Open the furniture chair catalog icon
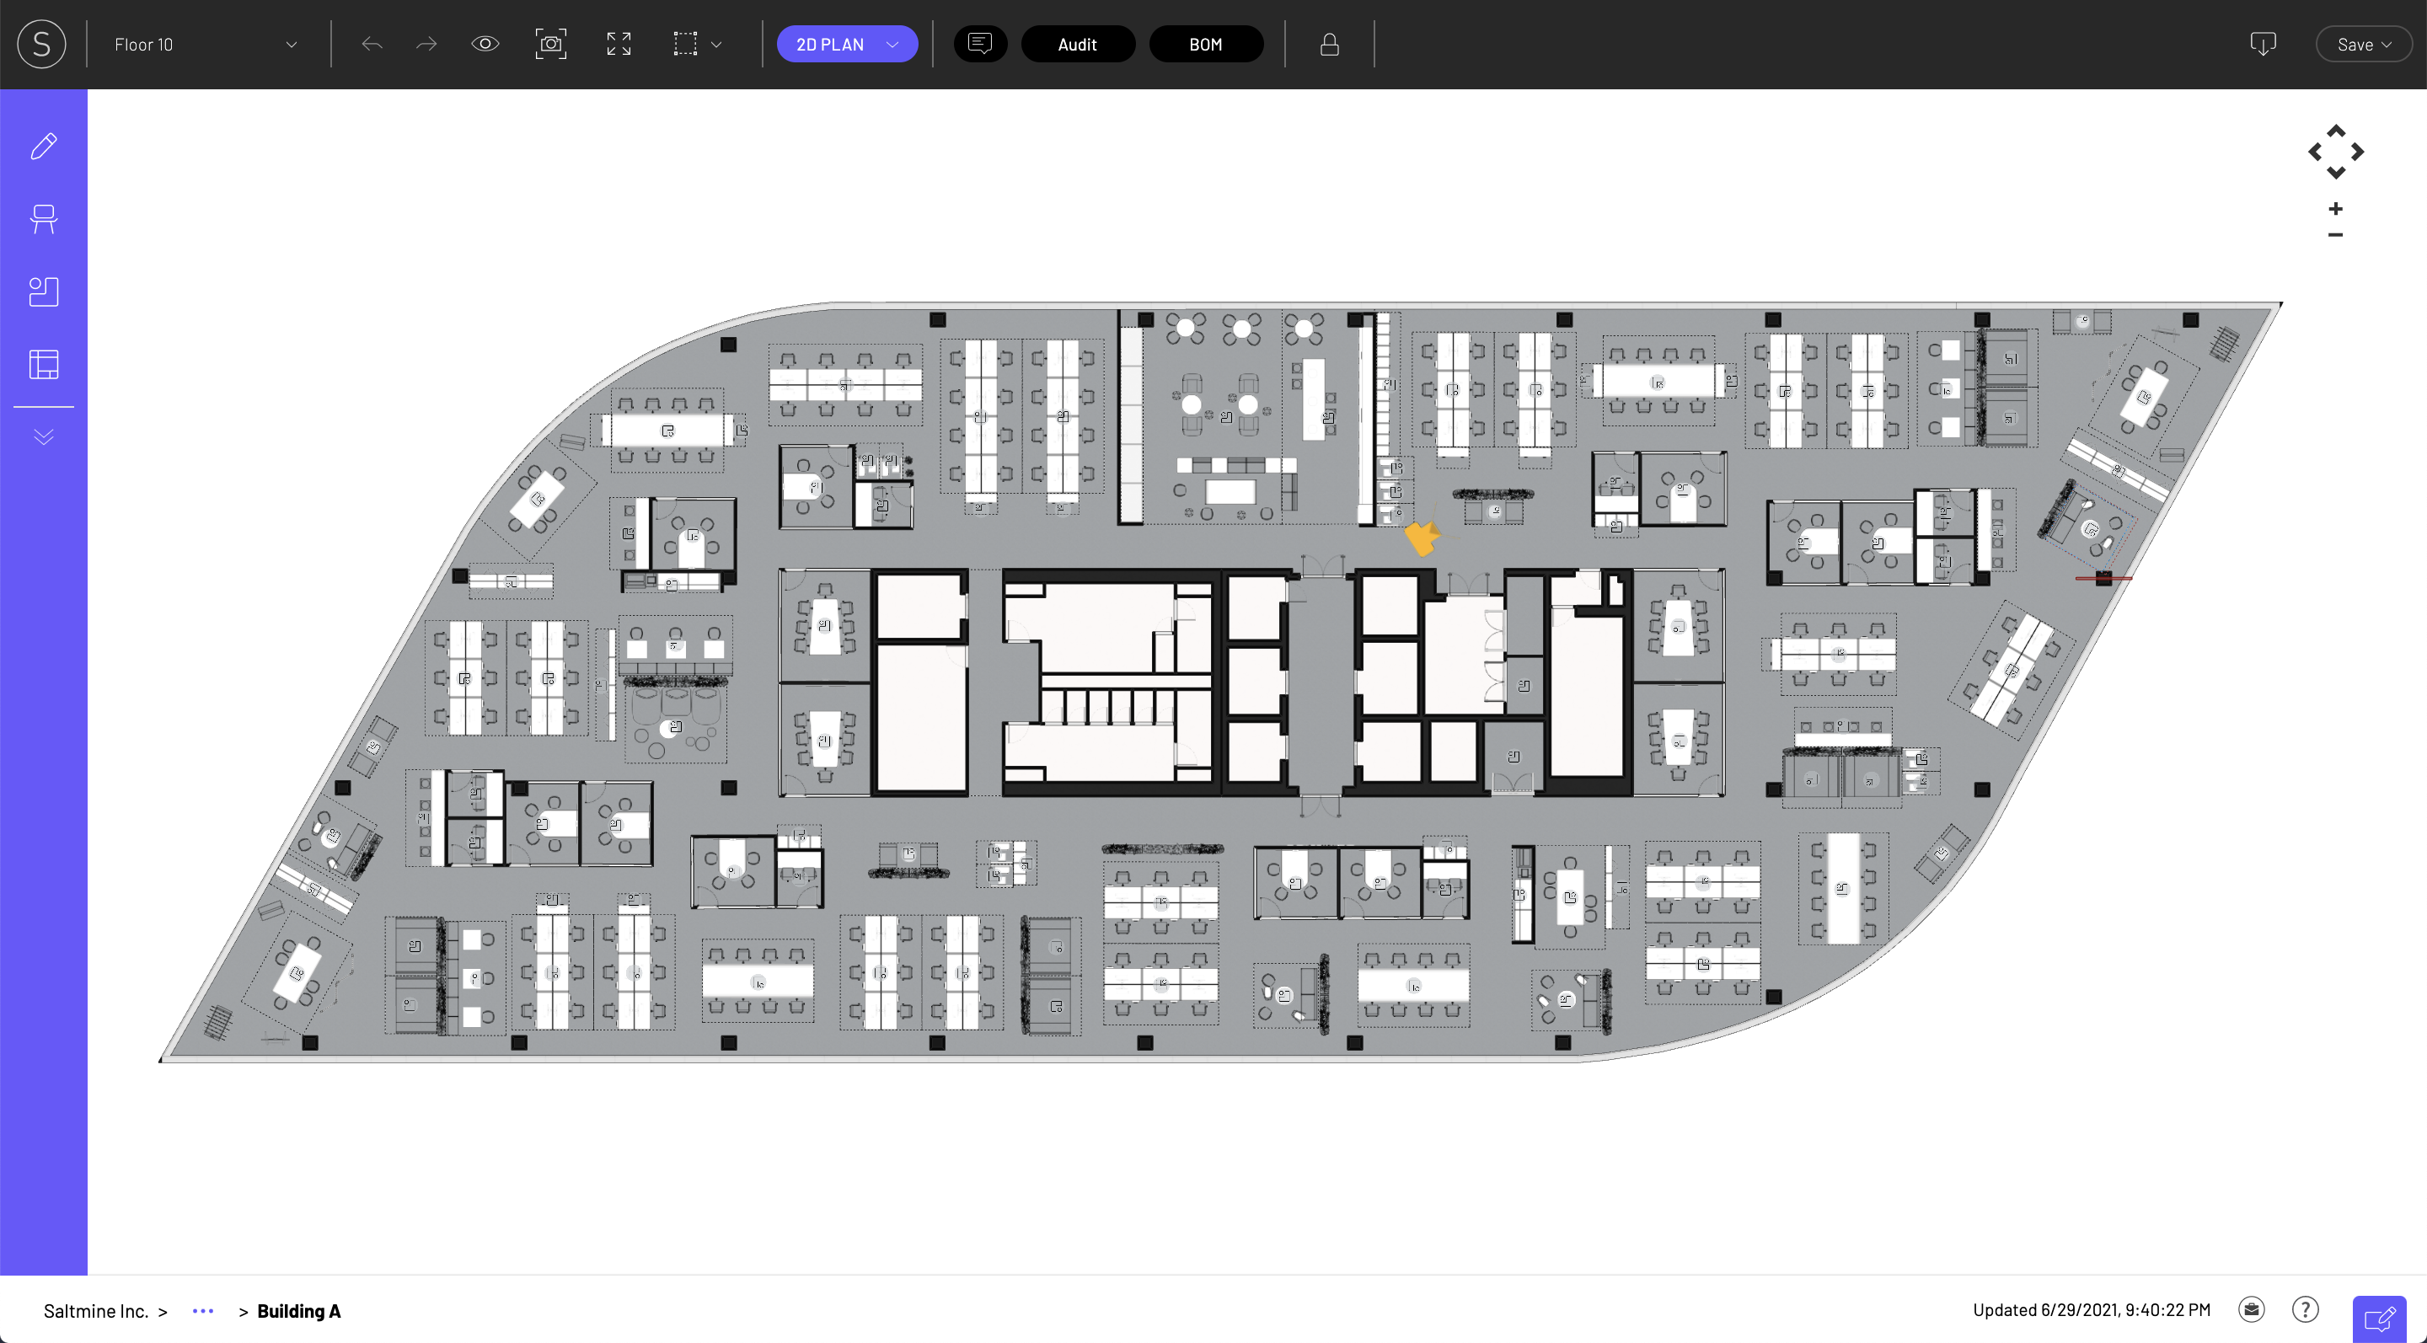2427x1343 pixels. [x=43, y=218]
